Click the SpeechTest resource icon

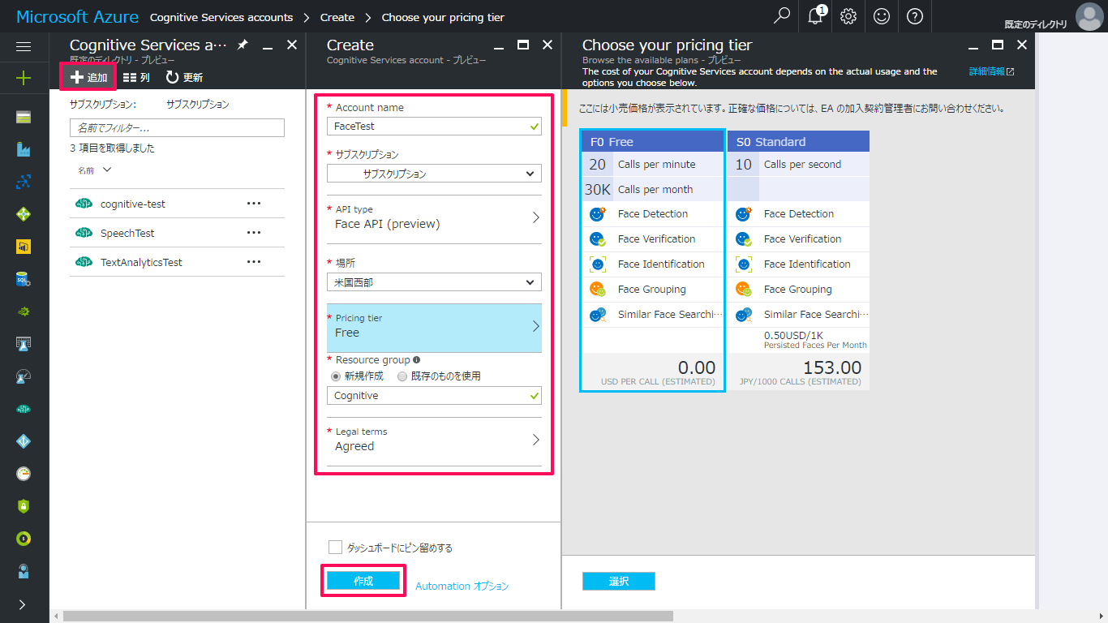point(83,233)
